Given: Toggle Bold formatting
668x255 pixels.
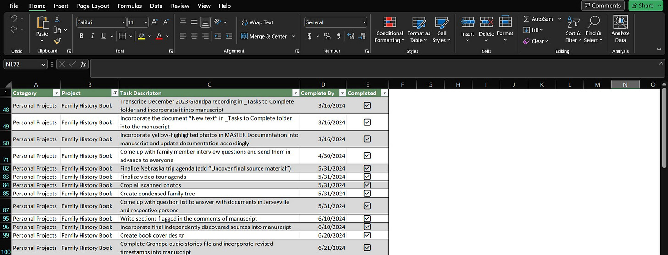Looking at the screenshot, I should point(82,36).
